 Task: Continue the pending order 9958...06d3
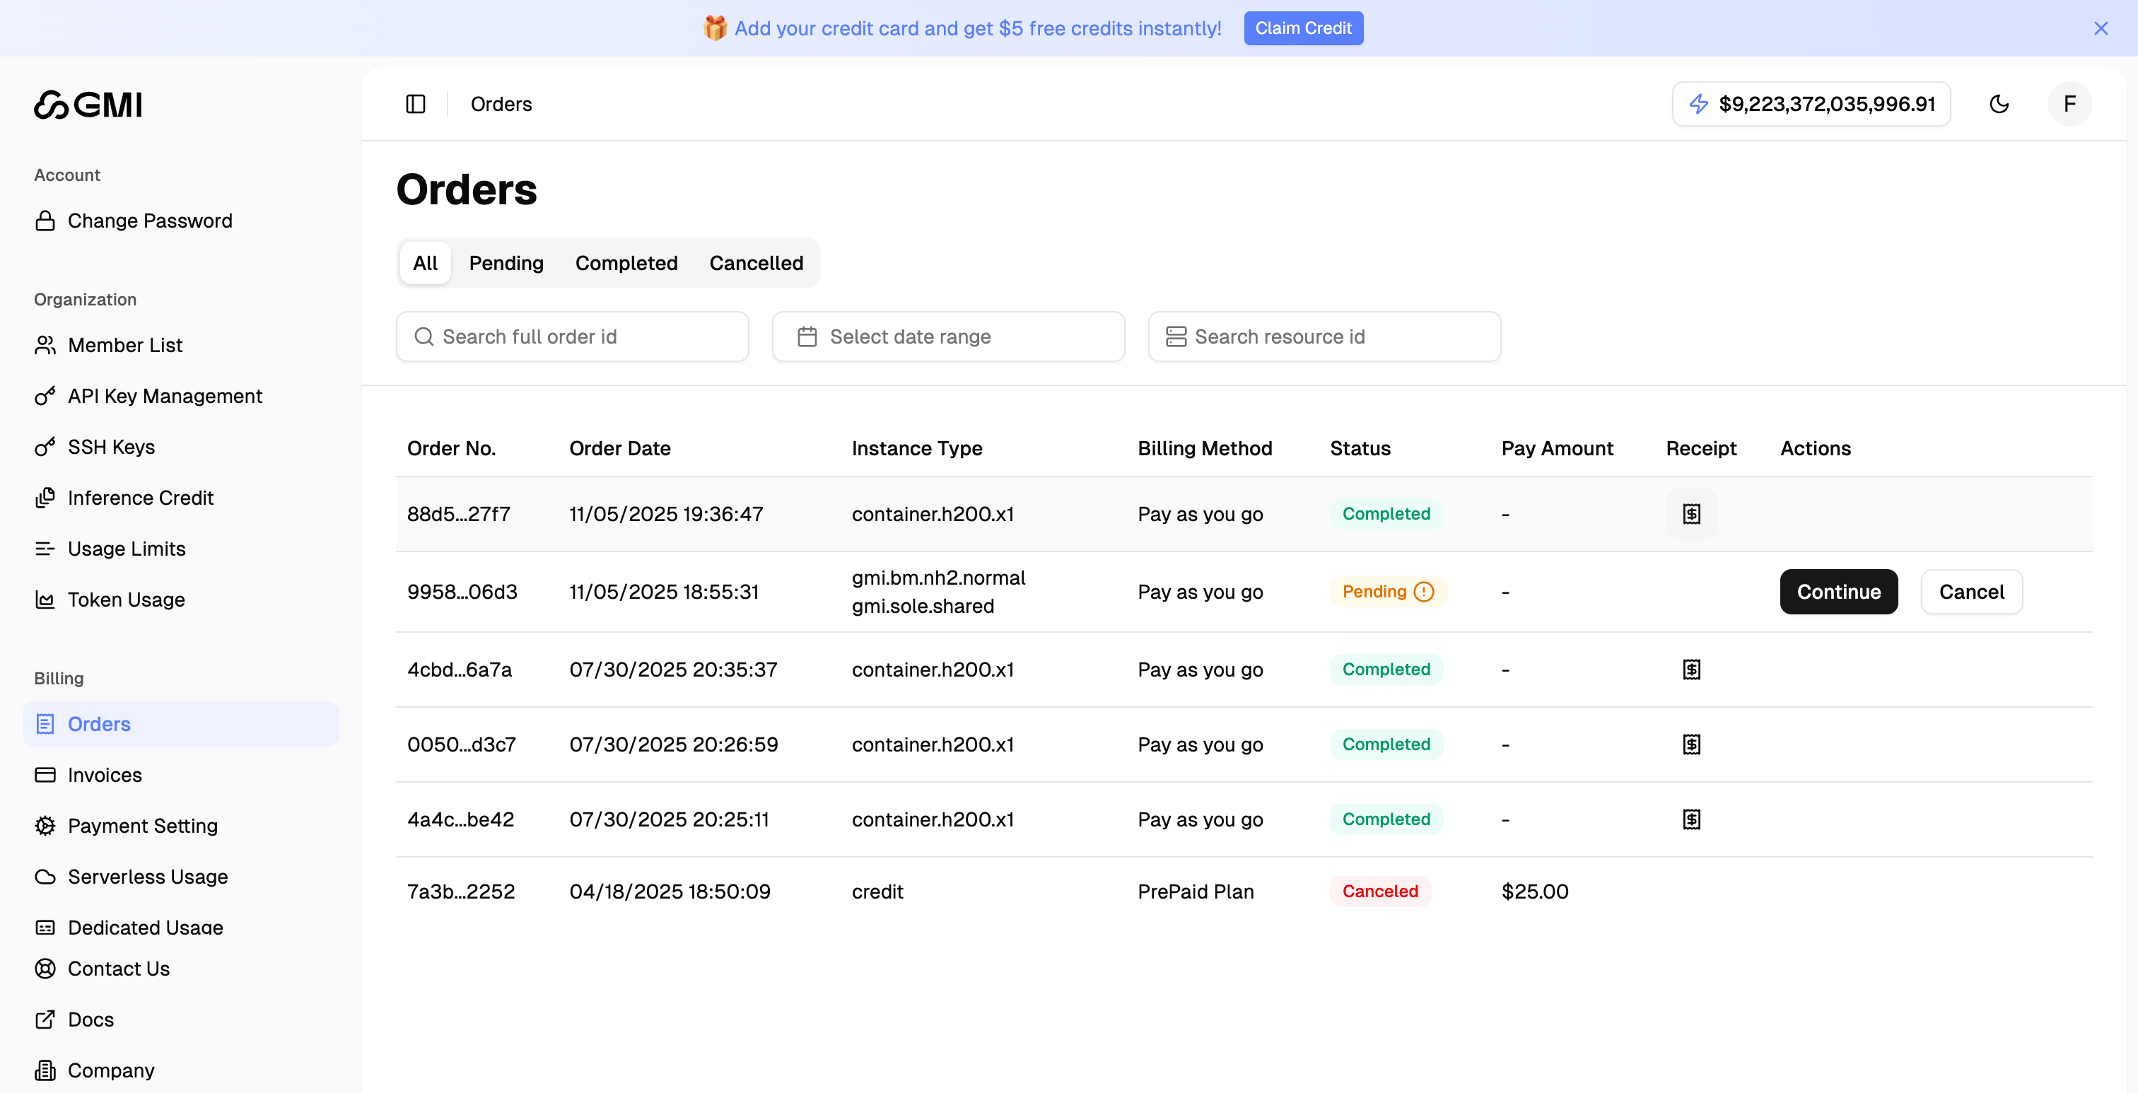[x=1838, y=592]
